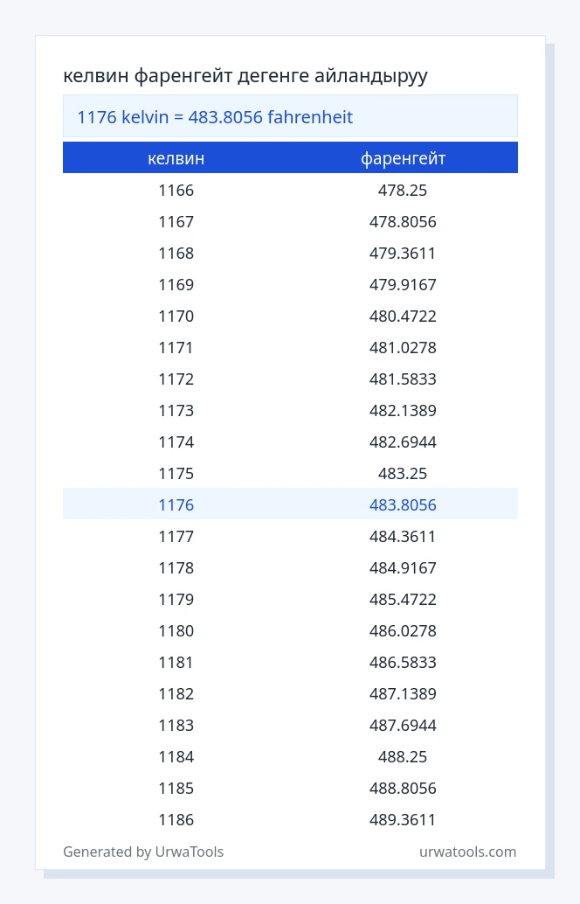Click the келвин фаренгейт дегенге айландыруу title
Image resolution: width=580 pixels, height=904 pixels.
tap(245, 75)
